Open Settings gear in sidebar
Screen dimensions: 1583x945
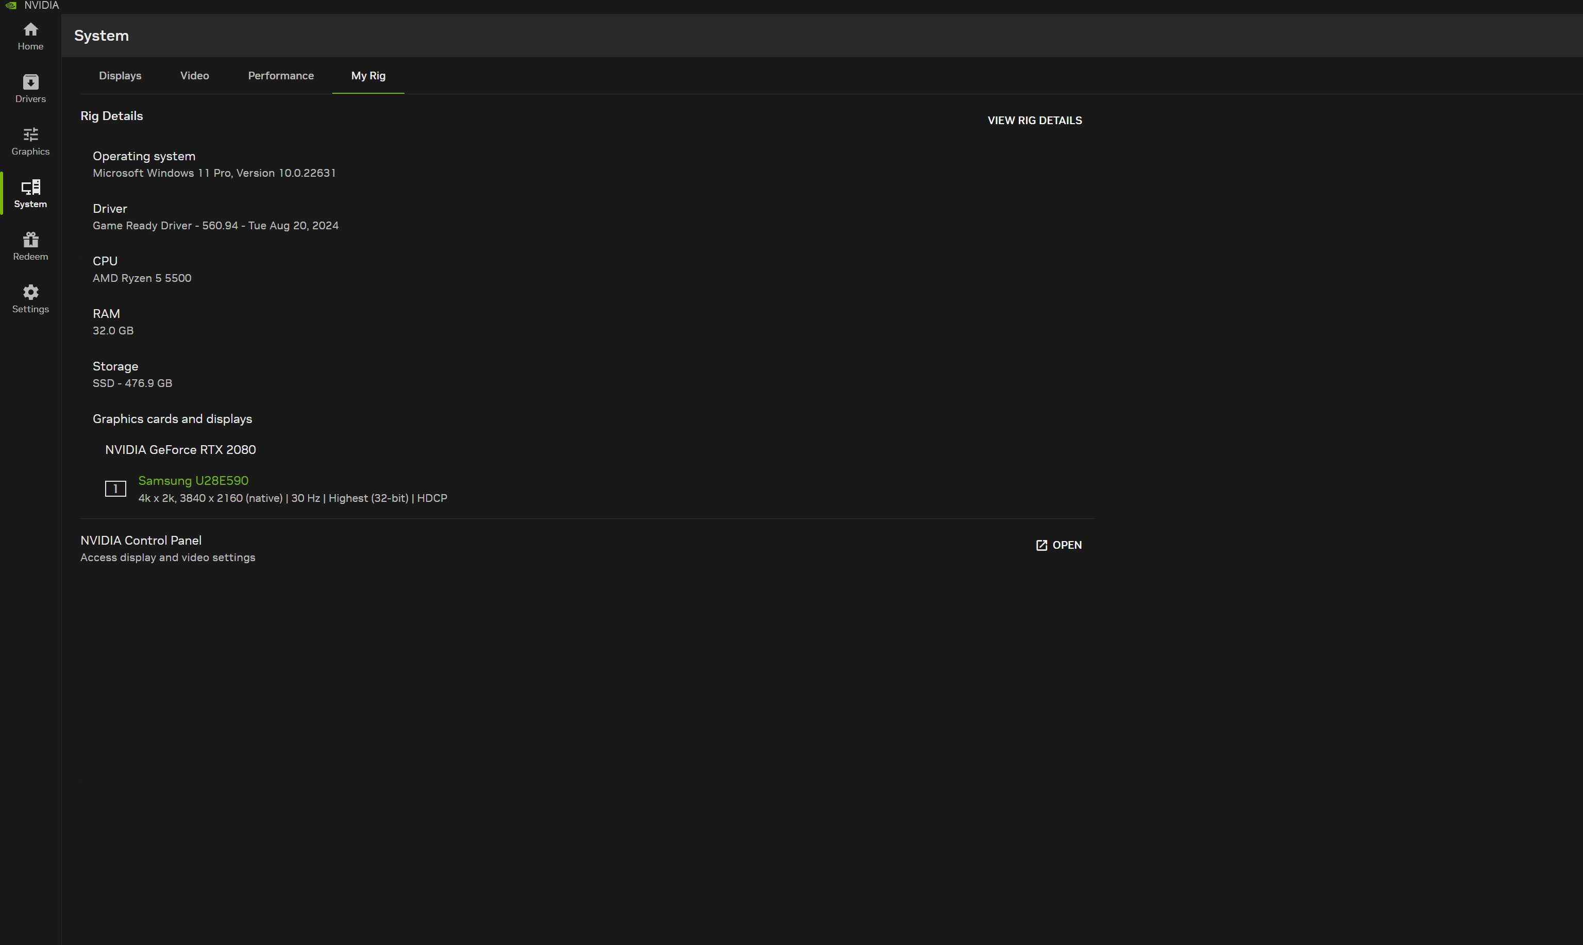(30, 299)
